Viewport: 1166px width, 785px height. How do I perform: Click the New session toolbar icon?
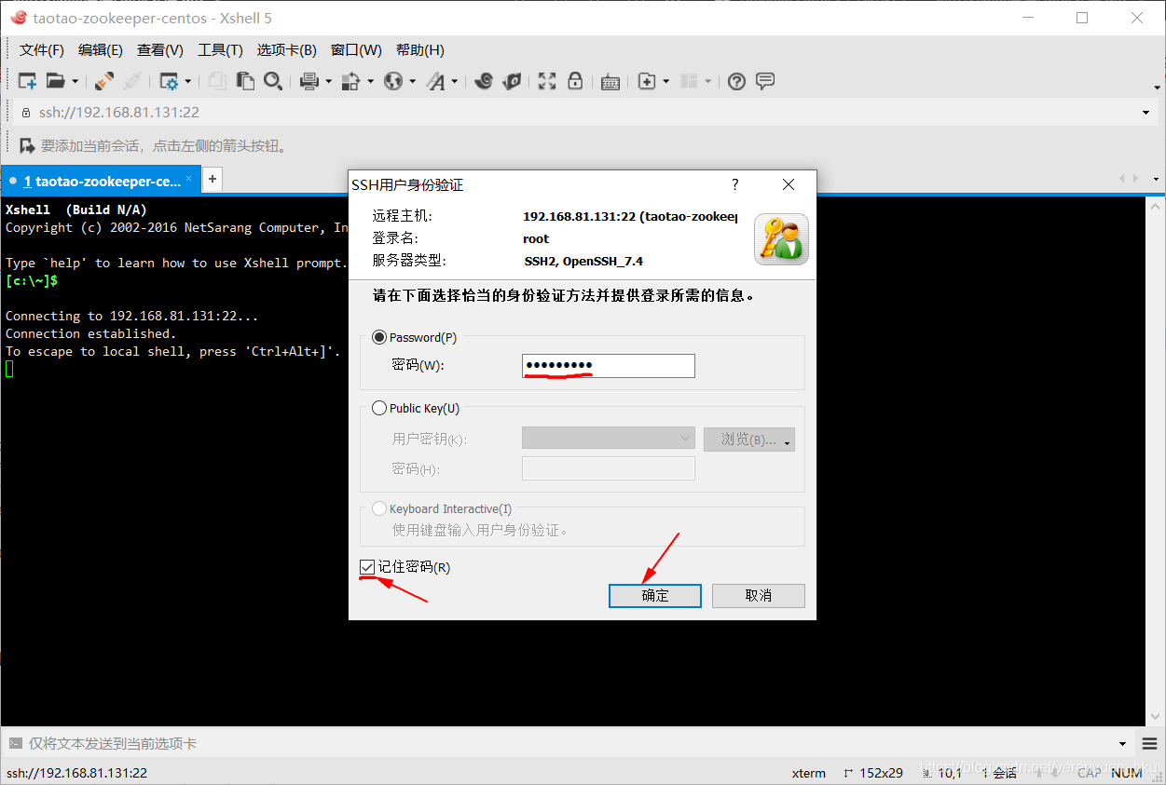coord(28,81)
